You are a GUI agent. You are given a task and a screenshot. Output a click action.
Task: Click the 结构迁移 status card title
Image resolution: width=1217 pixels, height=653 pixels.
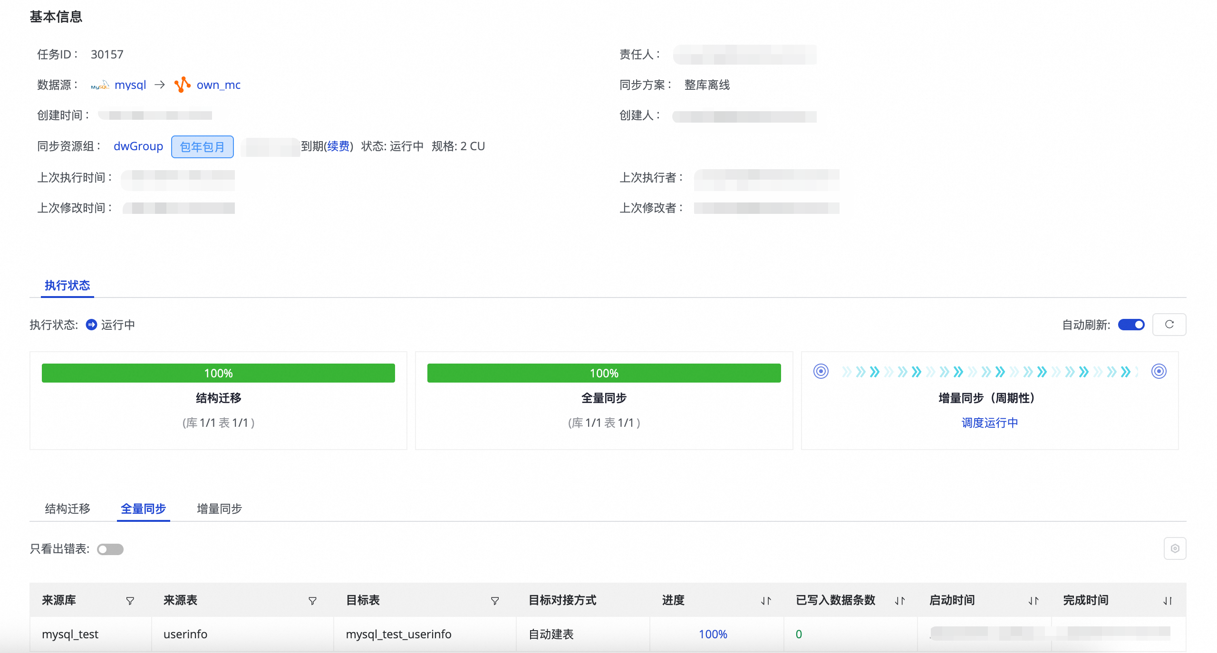218,398
